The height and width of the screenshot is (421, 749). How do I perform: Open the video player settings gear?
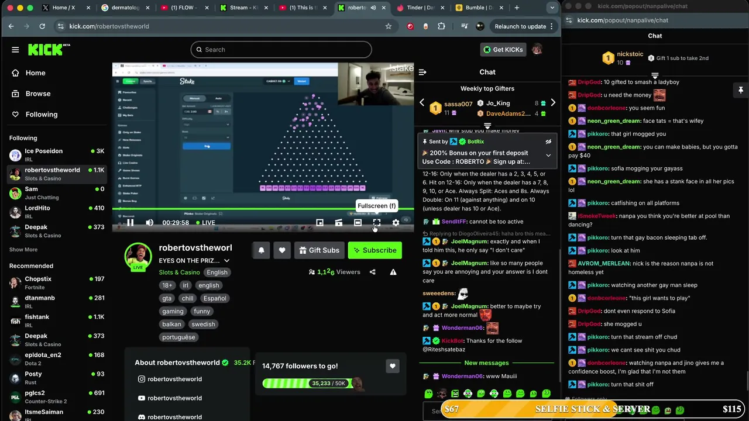pos(396,223)
